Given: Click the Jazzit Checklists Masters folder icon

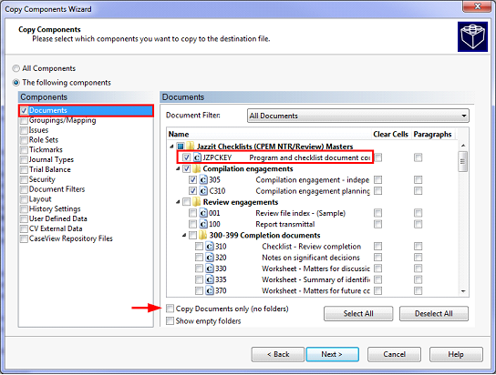Looking at the screenshot, I should pyautogui.click(x=191, y=147).
